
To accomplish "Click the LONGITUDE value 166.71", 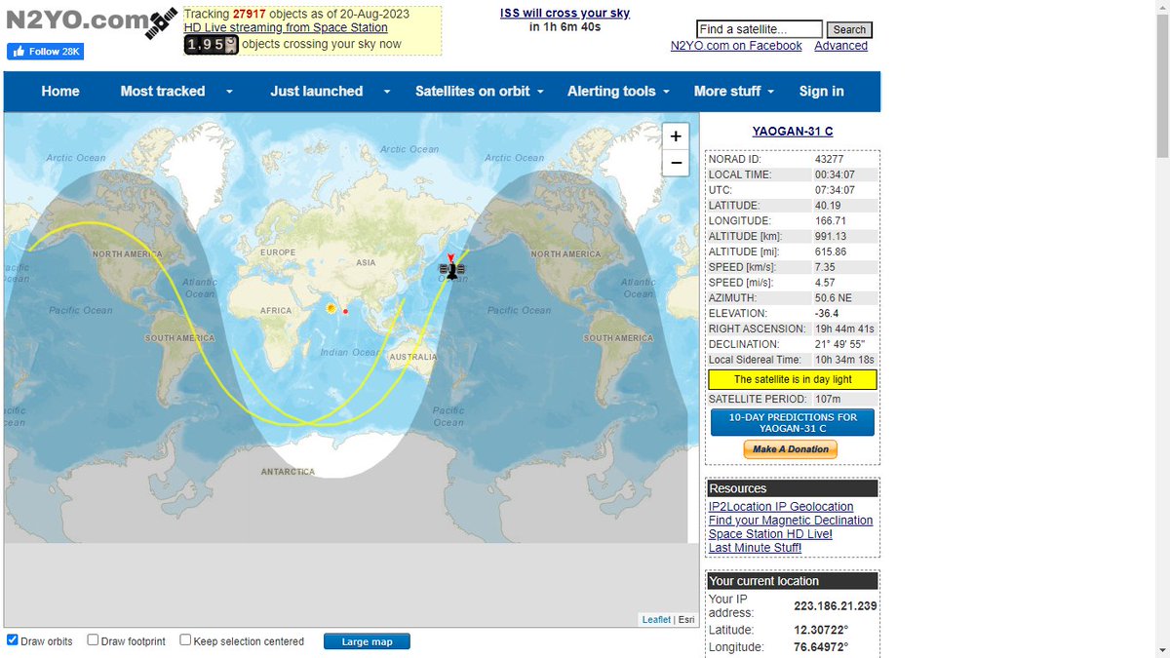I will click(x=831, y=221).
